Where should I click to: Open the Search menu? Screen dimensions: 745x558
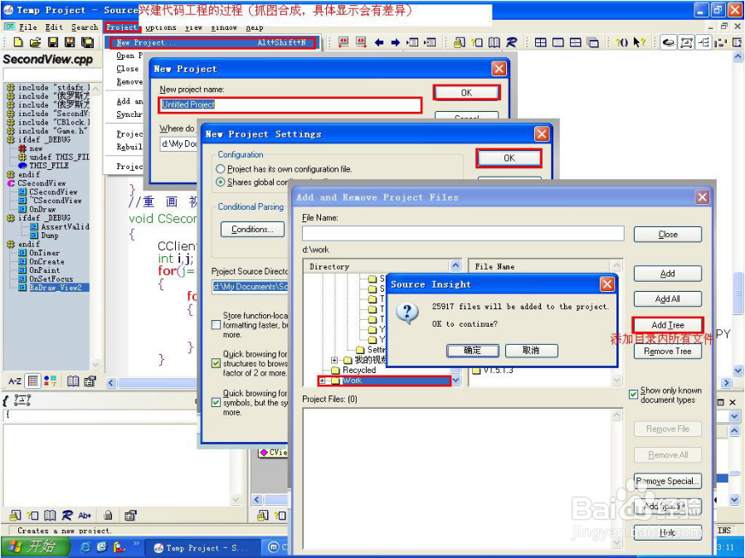click(x=85, y=27)
